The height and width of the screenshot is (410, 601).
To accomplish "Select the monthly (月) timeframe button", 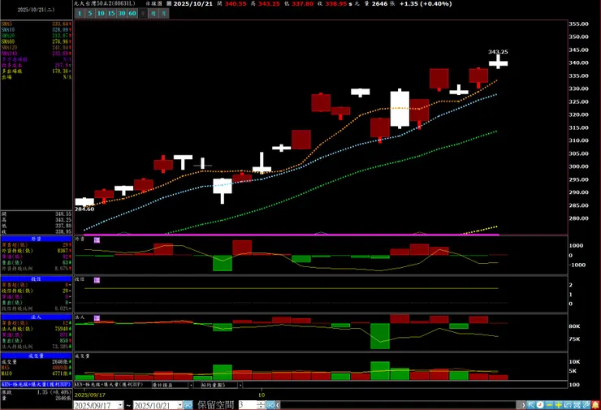I will click(164, 14).
